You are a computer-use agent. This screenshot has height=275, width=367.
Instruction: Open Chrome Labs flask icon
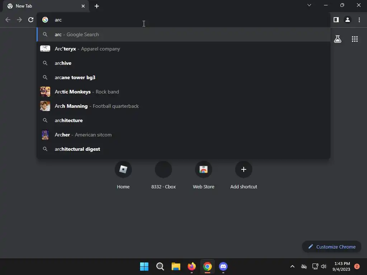point(338,39)
